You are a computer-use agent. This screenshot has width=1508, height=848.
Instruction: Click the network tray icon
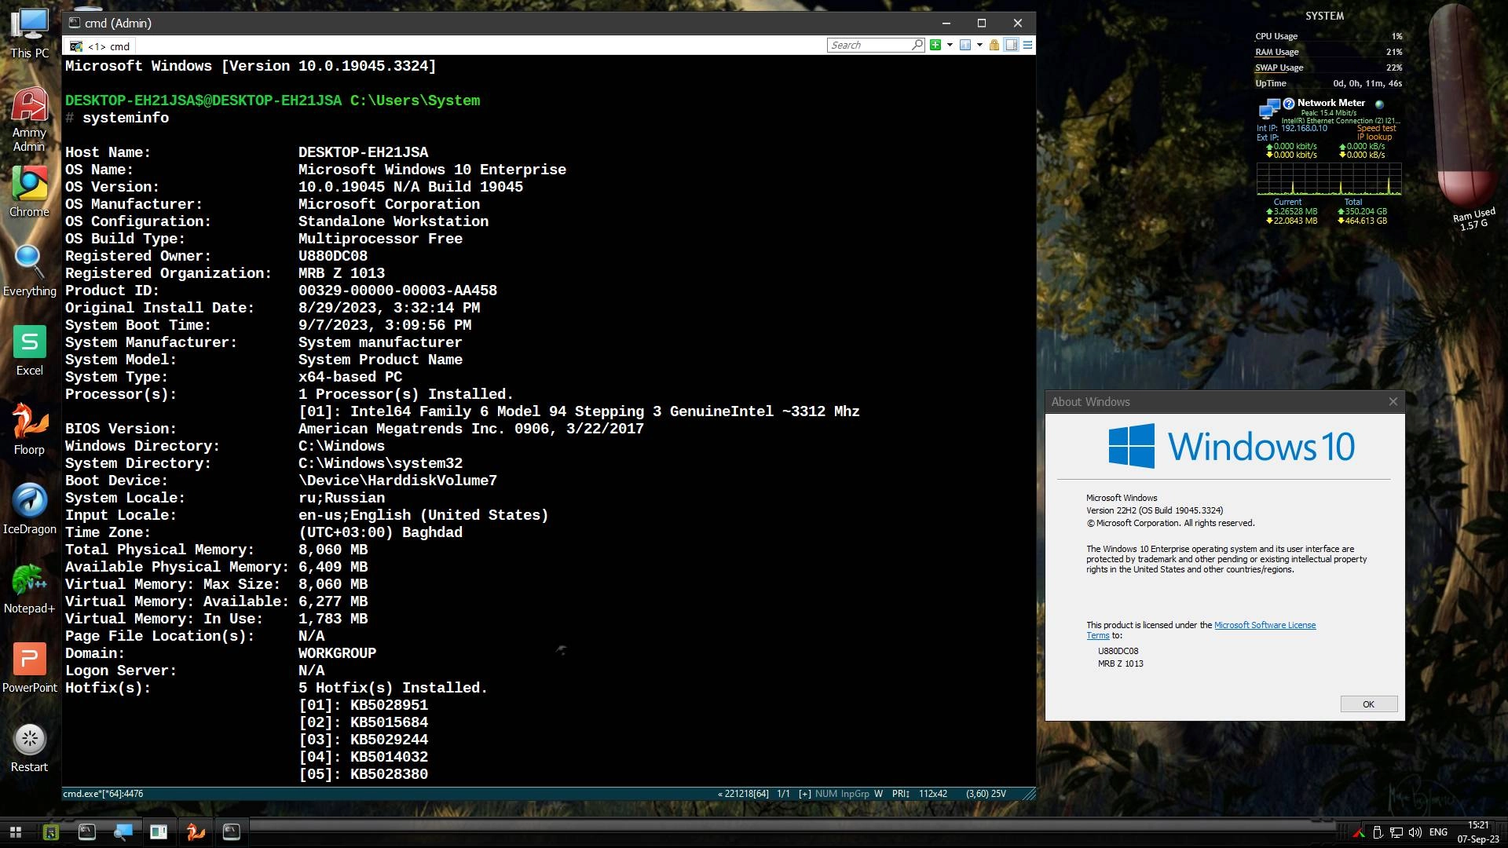(x=1396, y=832)
